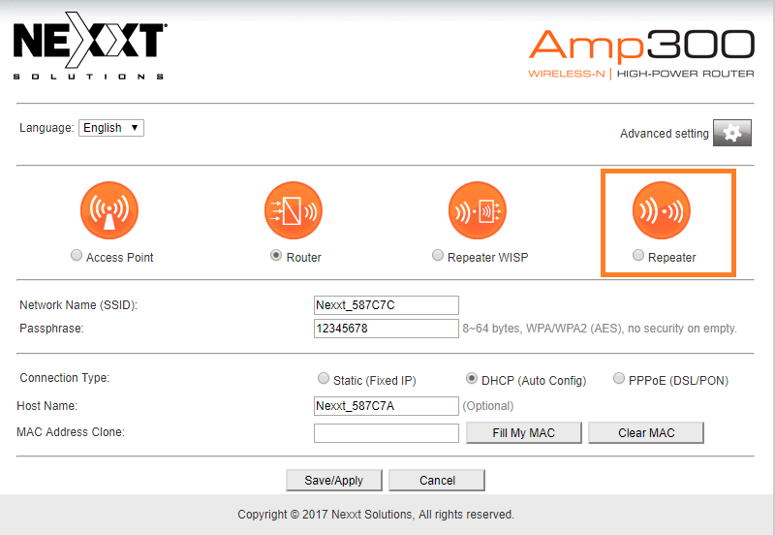Screen dimensions: 775x535
Task: Click the 'Host Name:' label
Action: [46, 406]
